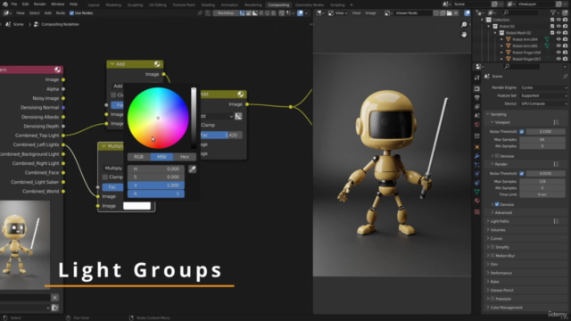This screenshot has height=321, width=571.
Task: Open the folder icon below the thumbnail
Action: click(x=54, y=308)
